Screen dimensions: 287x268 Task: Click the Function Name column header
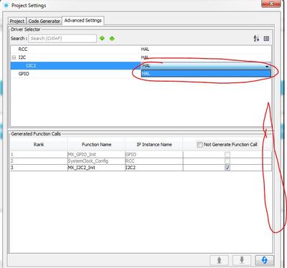(96, 145)
